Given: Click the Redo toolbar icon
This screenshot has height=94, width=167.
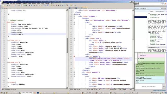Looking at the screenshot, I should 27,5.
